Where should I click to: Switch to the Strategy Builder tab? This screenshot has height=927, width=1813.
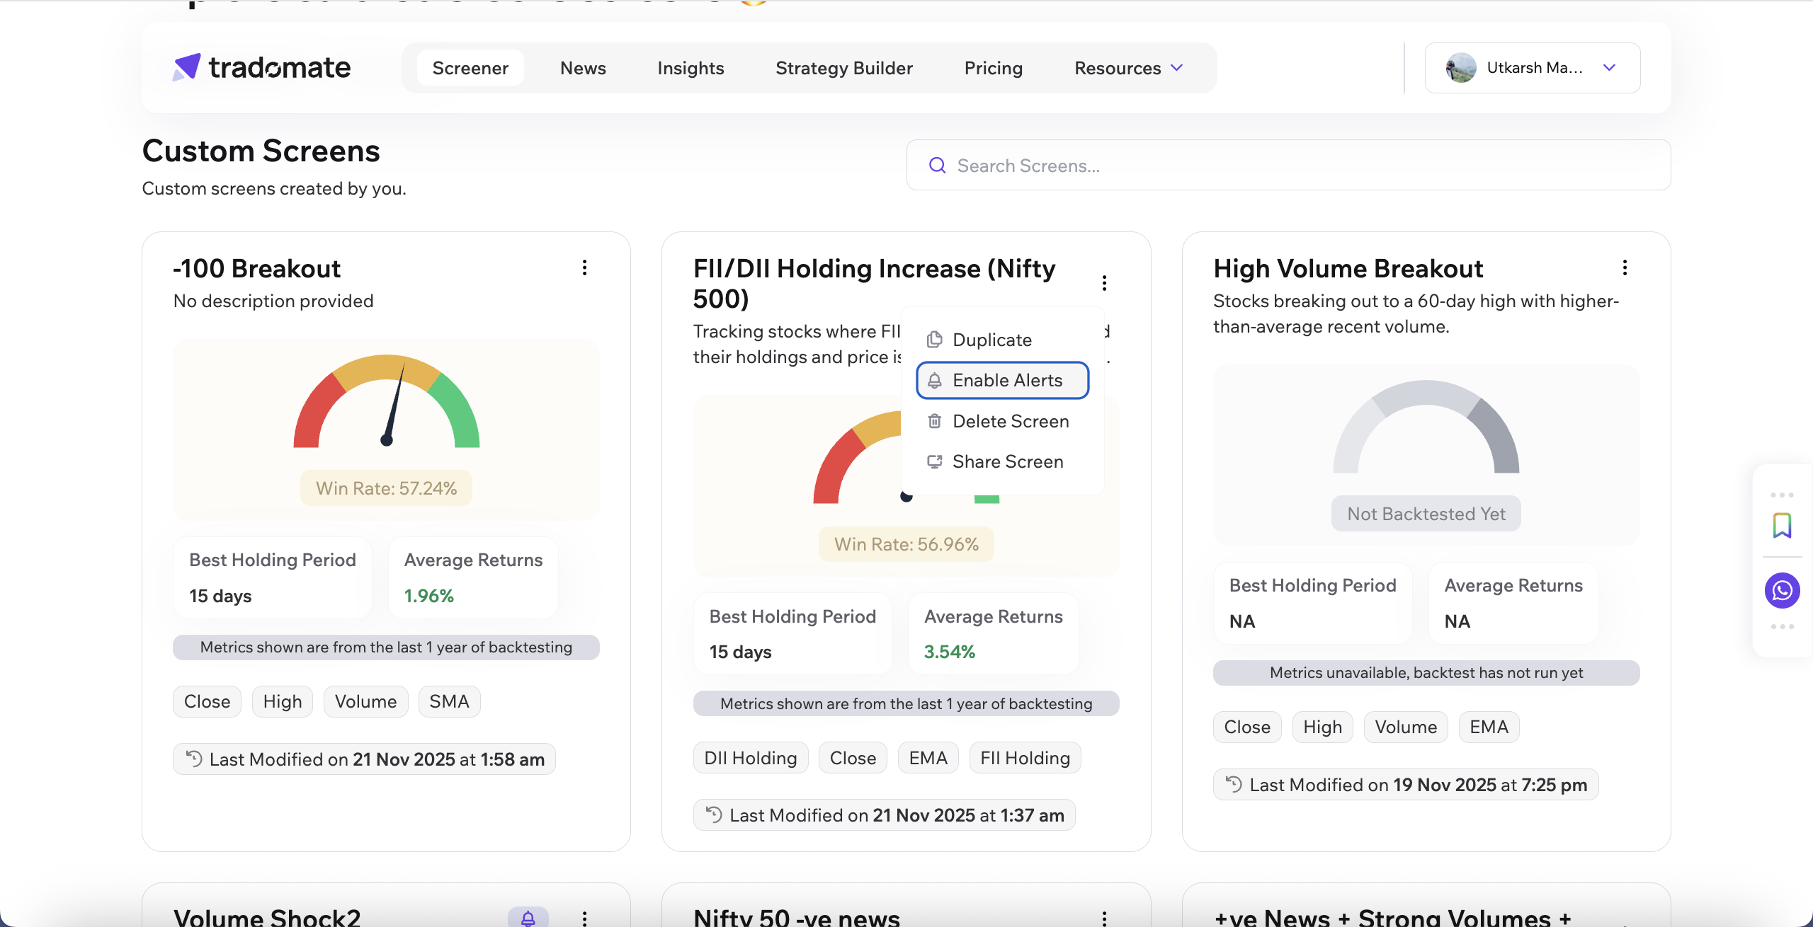[843, 68]
